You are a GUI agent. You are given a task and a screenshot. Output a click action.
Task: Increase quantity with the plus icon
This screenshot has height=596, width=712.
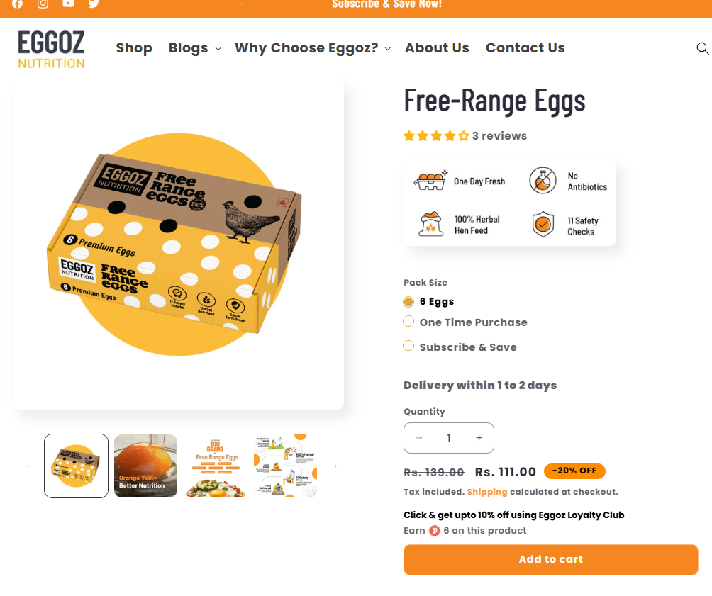(x=479, y=438)
